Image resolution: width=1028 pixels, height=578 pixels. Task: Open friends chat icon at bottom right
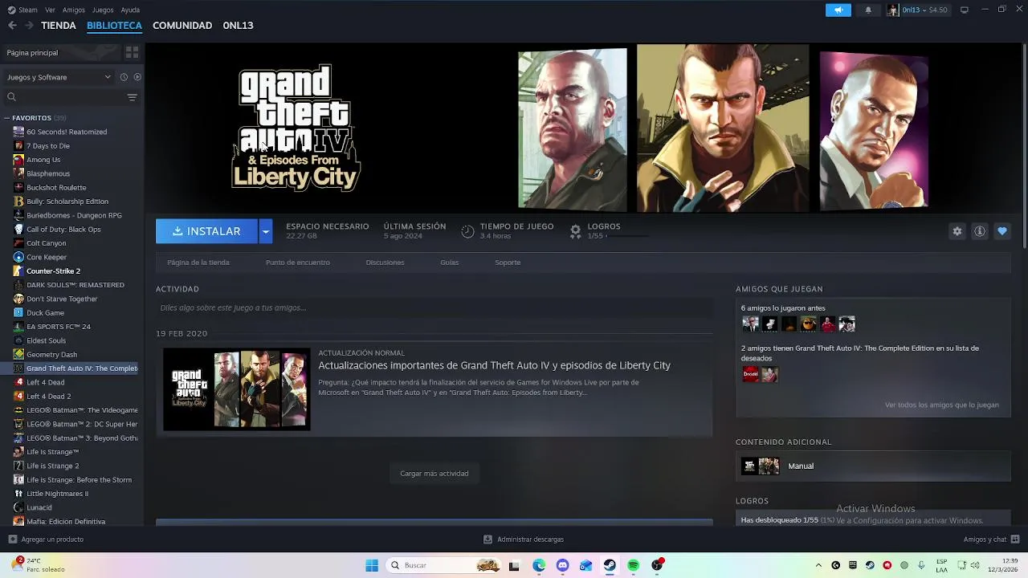(x=1016, y=539)
